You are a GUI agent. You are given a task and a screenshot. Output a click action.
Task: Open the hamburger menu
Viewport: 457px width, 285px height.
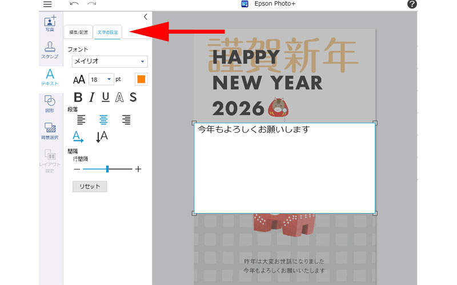point(47,4)
